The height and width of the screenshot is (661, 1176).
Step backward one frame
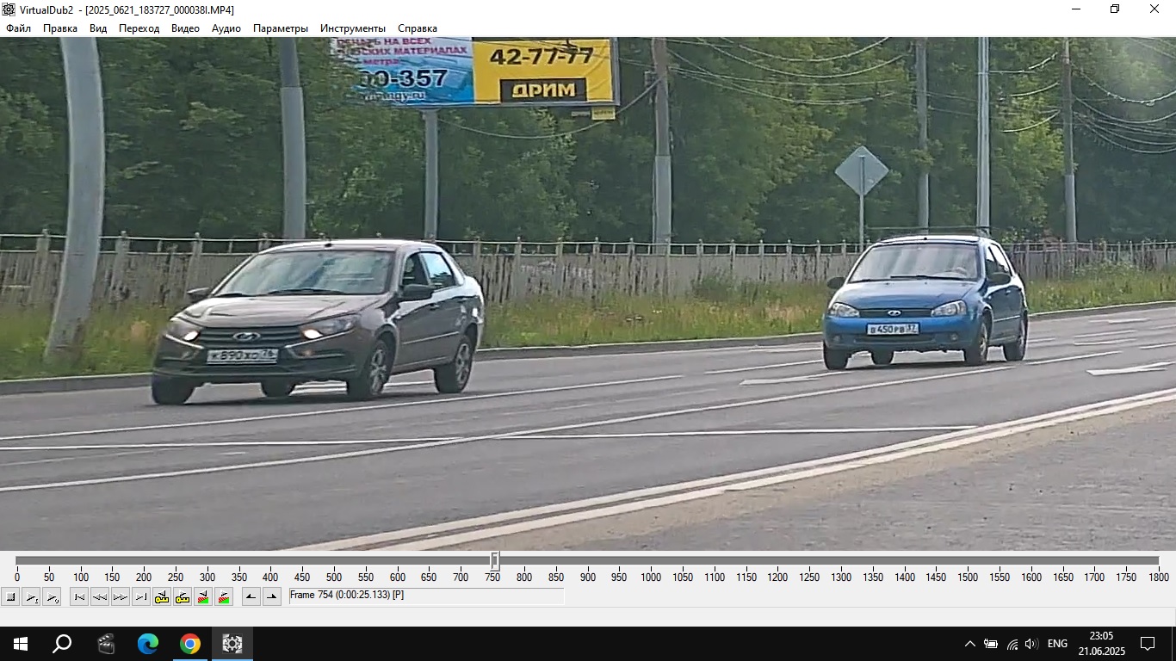tap(100, 596)
